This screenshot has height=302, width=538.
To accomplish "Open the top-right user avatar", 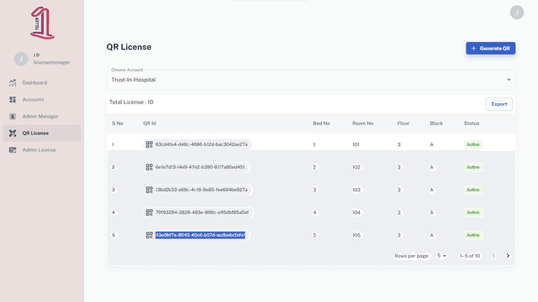I will (517, 13).
